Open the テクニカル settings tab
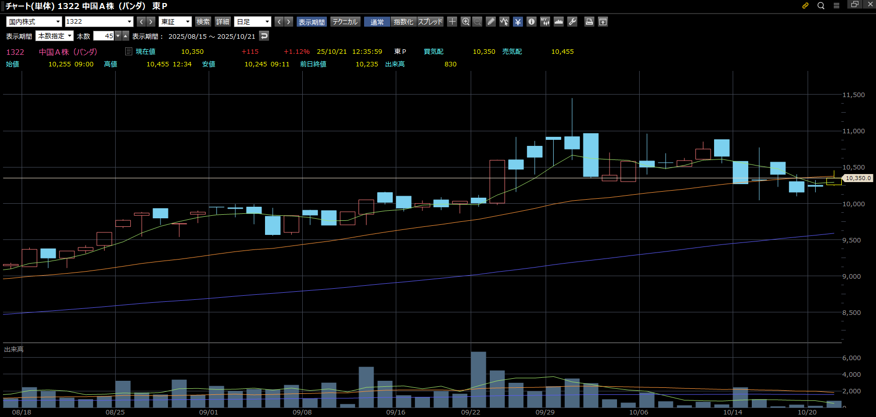Screen dimensions: 876x417 [345, 22]
